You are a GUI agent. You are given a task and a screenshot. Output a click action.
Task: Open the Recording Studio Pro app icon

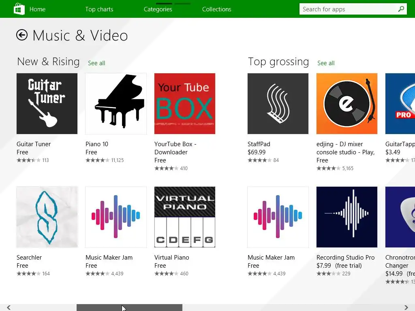[x=347, y=217]
